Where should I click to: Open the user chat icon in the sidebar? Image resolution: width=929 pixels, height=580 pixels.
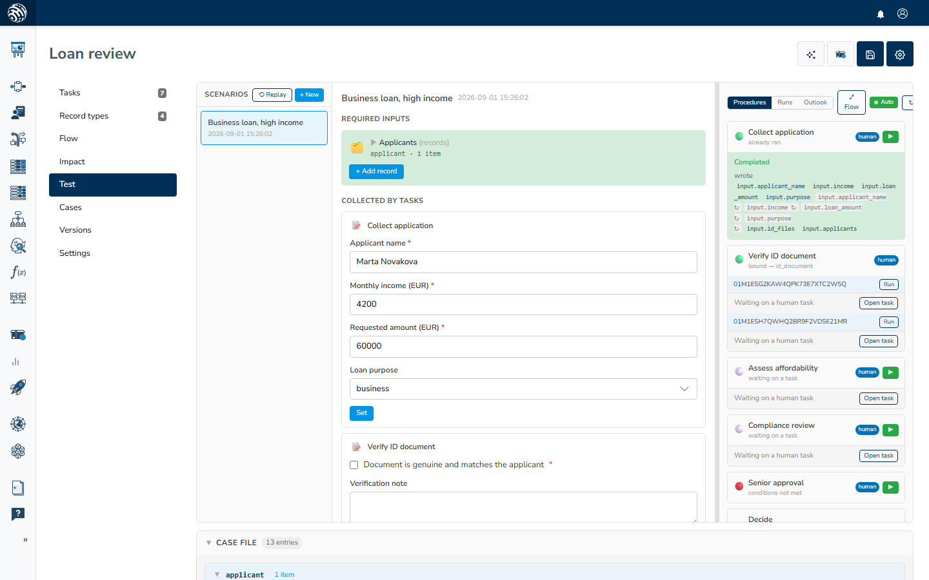18,113
